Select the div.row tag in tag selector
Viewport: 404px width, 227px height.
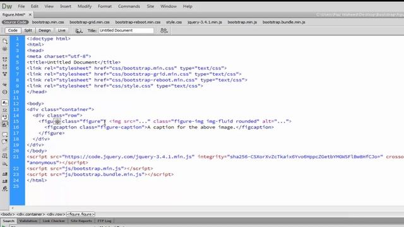pyautogui.click(x=56, y=214)
